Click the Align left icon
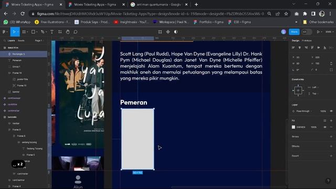The width and height of the screenshot is (336, 189). tap(293, 48)
